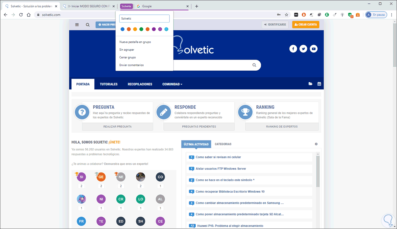This screenshot has width=397, height=229.
Task: Switch to the TUTORIALES tab
Action: [109, 84]
